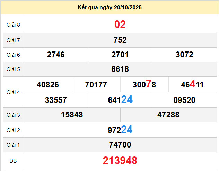Click the Giải 4 number 33557
Image resolution: width=219 pixels, height=171 pixels.
(56, 100)
